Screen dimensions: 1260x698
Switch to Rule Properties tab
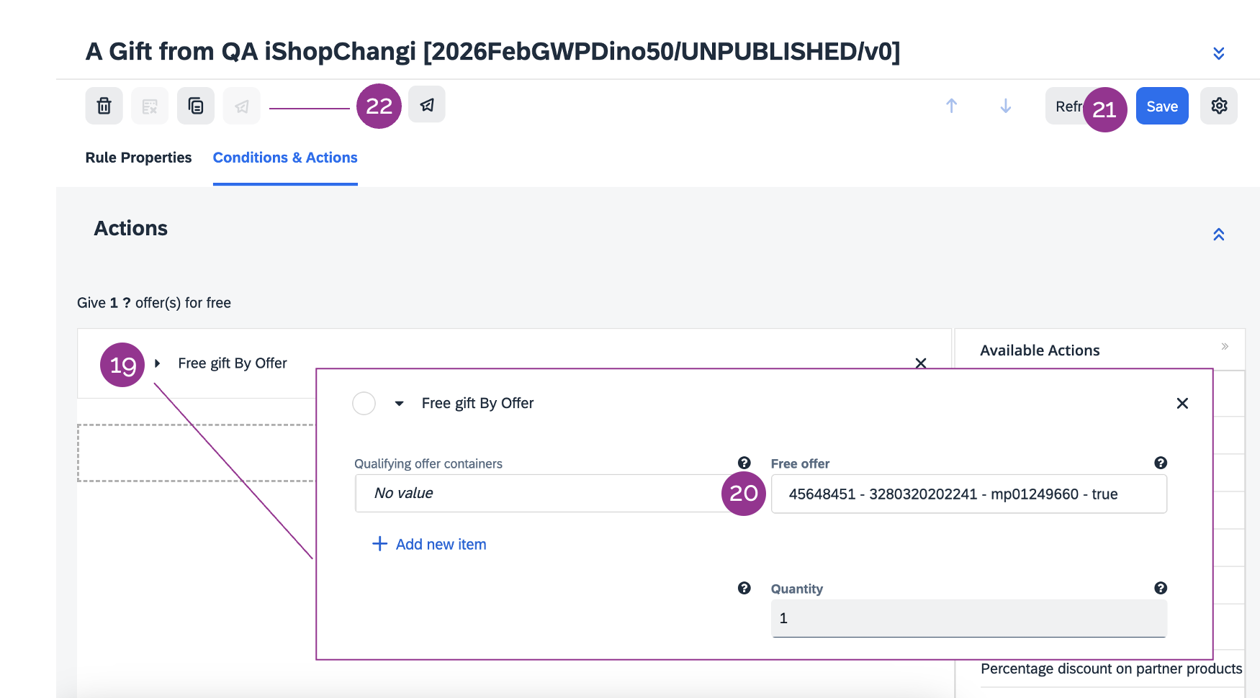pyautogui.click(x=138, y=158)
